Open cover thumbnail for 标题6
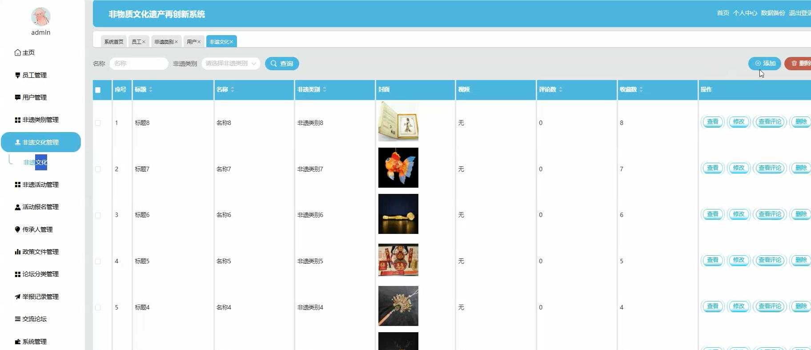811x350 pixels. 398,214
